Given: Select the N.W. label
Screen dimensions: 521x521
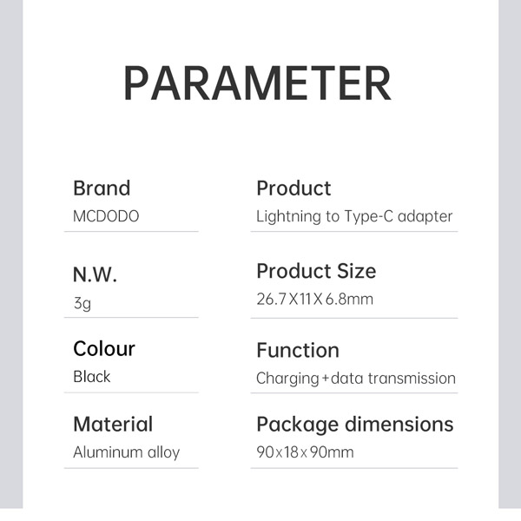Looking at the screenshot, I should click(95, 275).
